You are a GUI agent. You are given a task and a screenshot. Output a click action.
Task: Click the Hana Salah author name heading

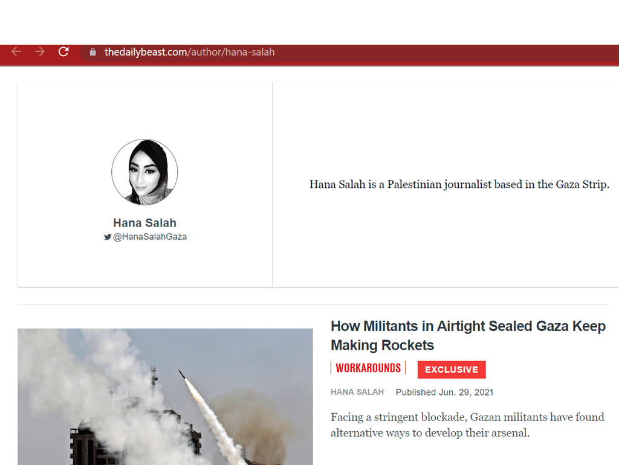pos(145,223)
